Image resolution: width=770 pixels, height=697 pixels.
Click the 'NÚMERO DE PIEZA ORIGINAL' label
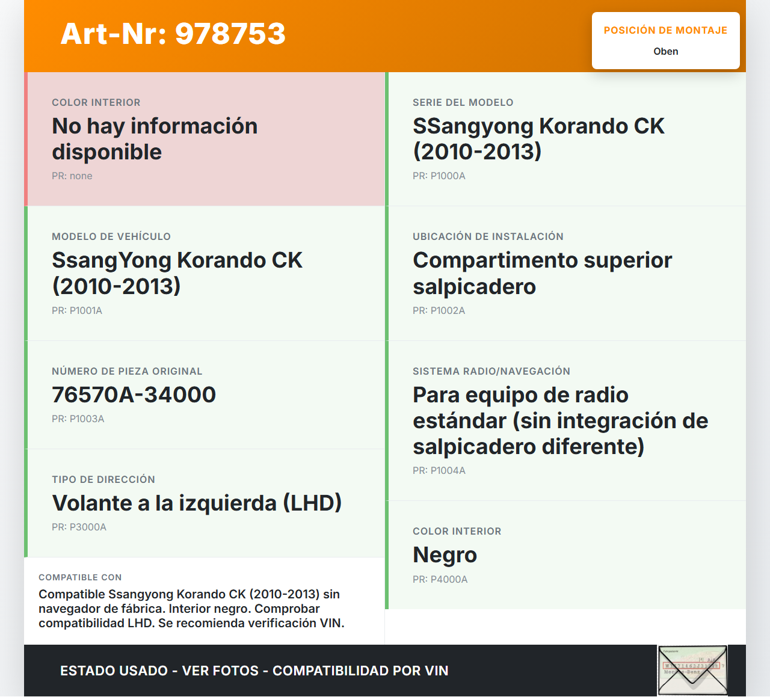click(127, 371)
